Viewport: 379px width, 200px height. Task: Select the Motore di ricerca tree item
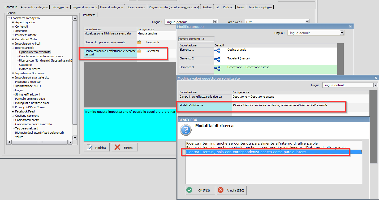30,69
